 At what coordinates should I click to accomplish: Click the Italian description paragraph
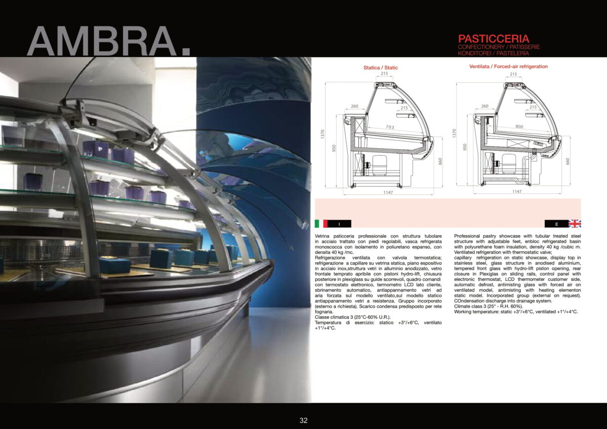click(x=378, y=282)
